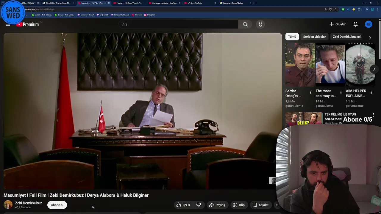Focus the Ara search input field
Screen dimensions: 381x214
click(178, 24)
